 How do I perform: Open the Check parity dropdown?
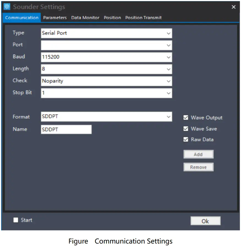[169, 81]
